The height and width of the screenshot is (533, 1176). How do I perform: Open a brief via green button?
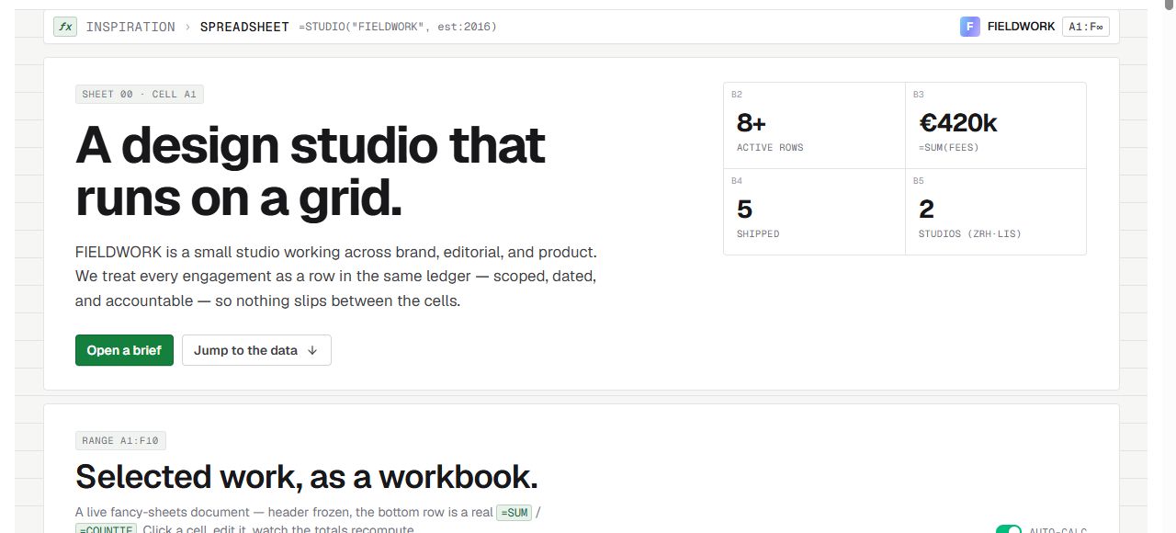(124, 350)
